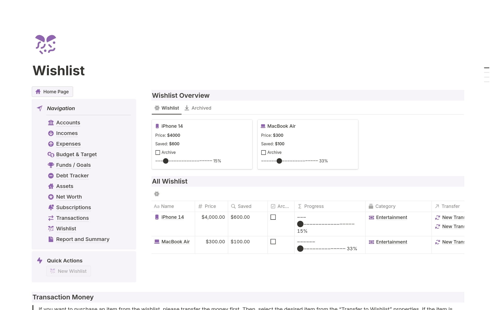Image resolution: width=496 pixels, height=310 pixels.
Task: Open the Budget & Target link
Action: click(x=76, y=154)
